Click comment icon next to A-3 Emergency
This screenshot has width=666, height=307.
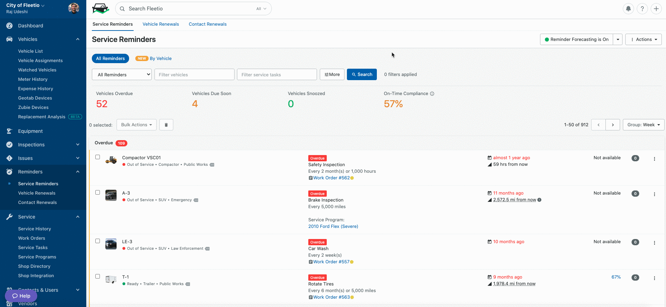[196, 200]
